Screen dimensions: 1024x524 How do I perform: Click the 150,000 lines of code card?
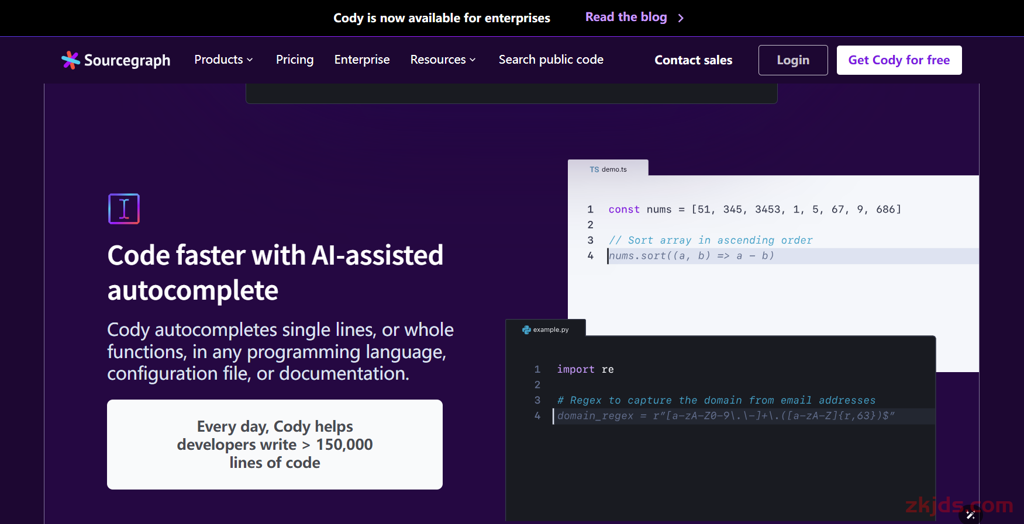pyautogui.click(x=275, y=445)
